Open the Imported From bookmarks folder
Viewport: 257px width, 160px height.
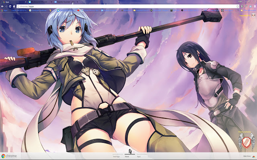[141, 10]
